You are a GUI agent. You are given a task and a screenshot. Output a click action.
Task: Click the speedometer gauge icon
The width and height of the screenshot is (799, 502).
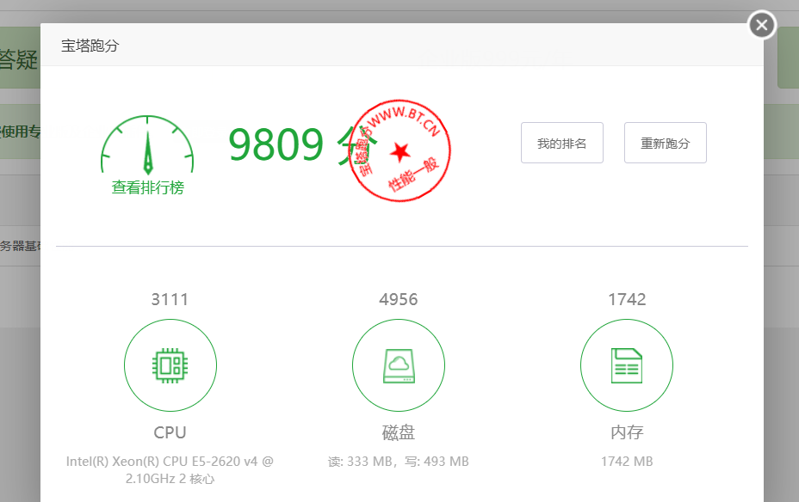[x=147, y=145]
